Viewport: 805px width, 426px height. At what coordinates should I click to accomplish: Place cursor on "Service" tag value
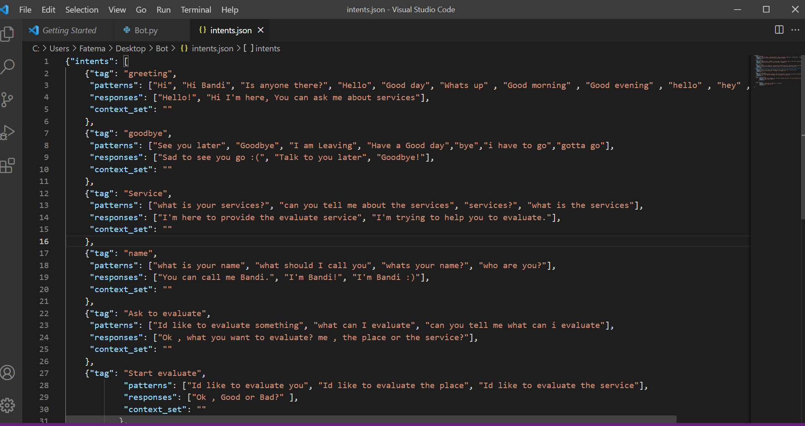(145, 194)
